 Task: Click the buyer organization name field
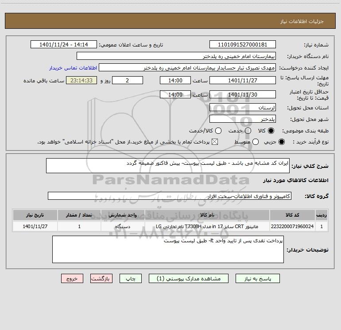coord(176,56)
